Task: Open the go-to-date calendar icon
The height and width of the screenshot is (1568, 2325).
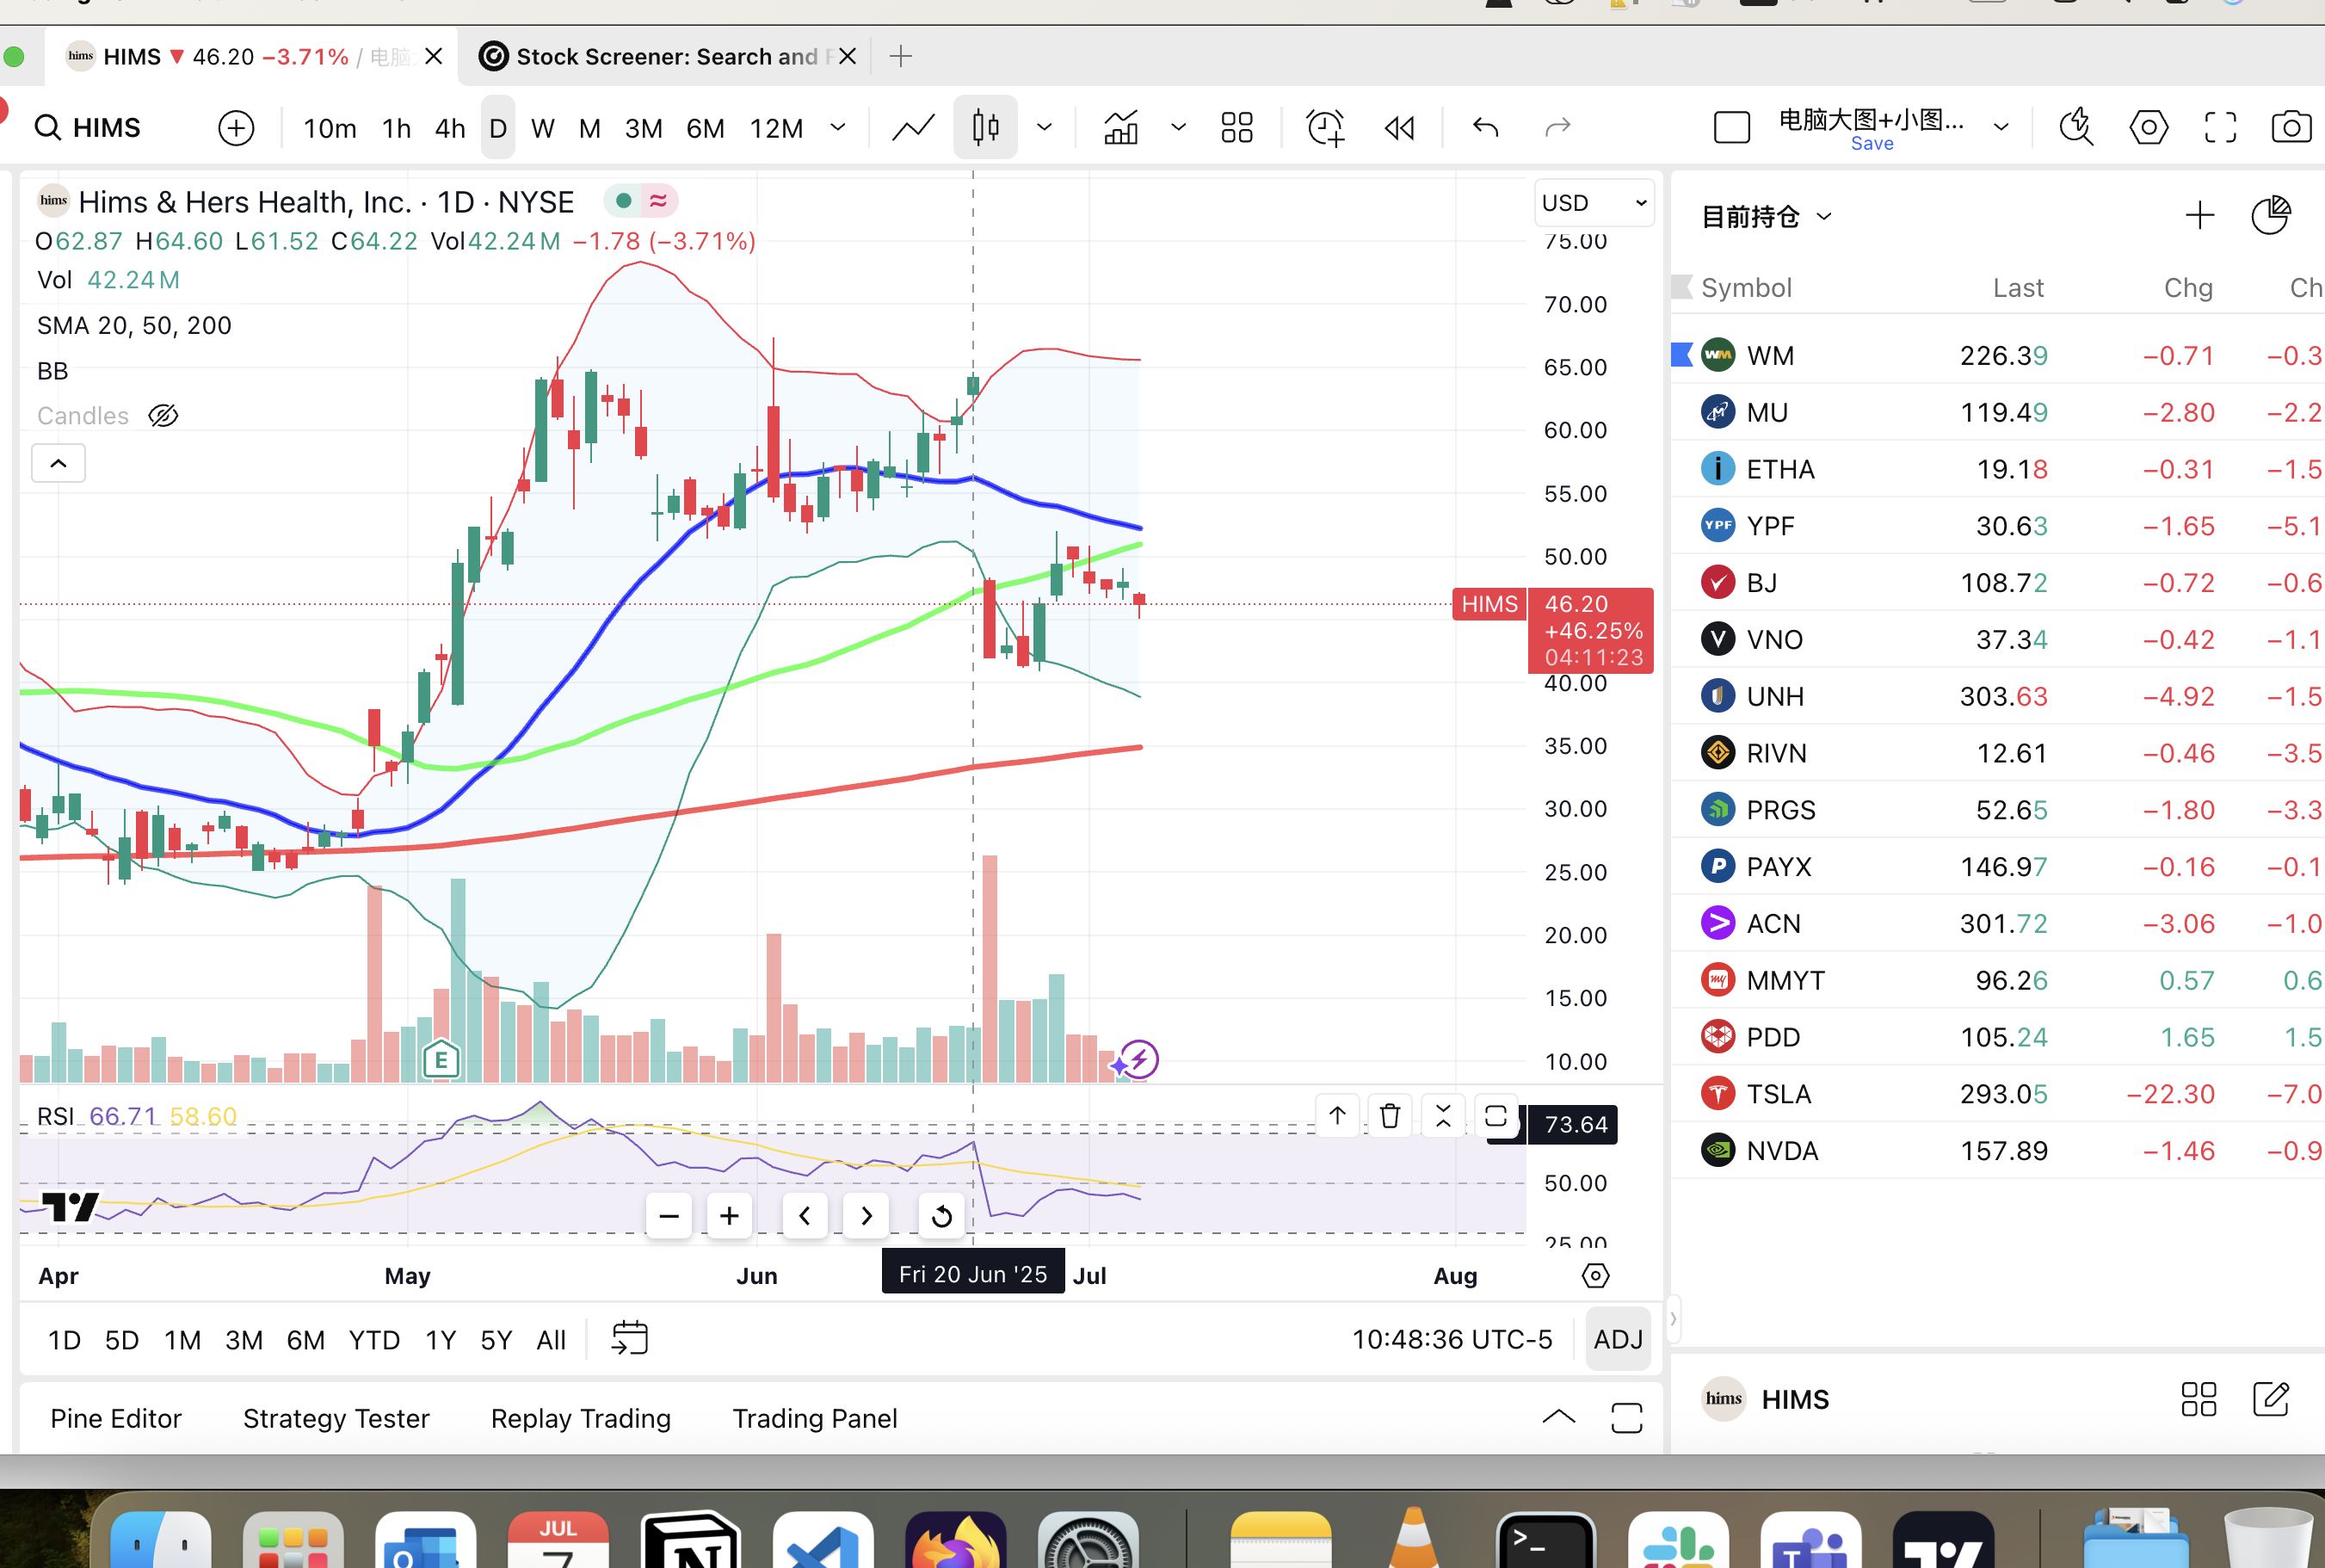Action: tap(629, 1338)
